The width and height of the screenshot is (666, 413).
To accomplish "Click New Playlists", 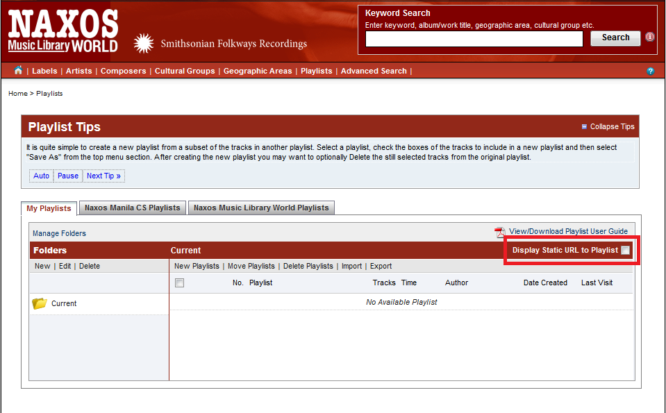I will click(x=197, y=266).
